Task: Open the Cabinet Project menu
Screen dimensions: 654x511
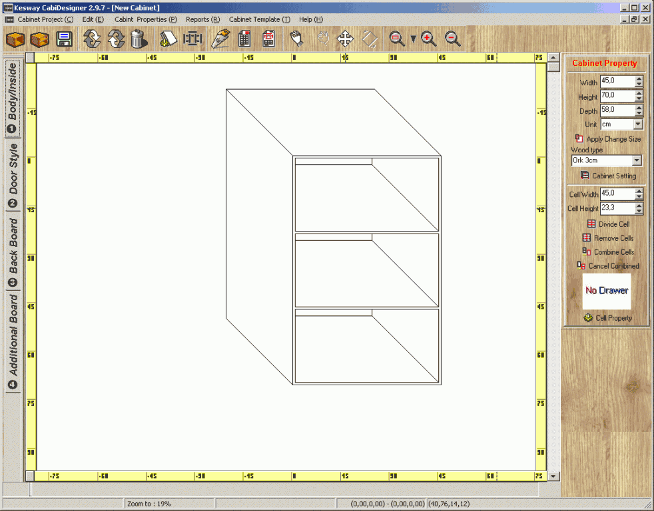Action: point(45,19)
